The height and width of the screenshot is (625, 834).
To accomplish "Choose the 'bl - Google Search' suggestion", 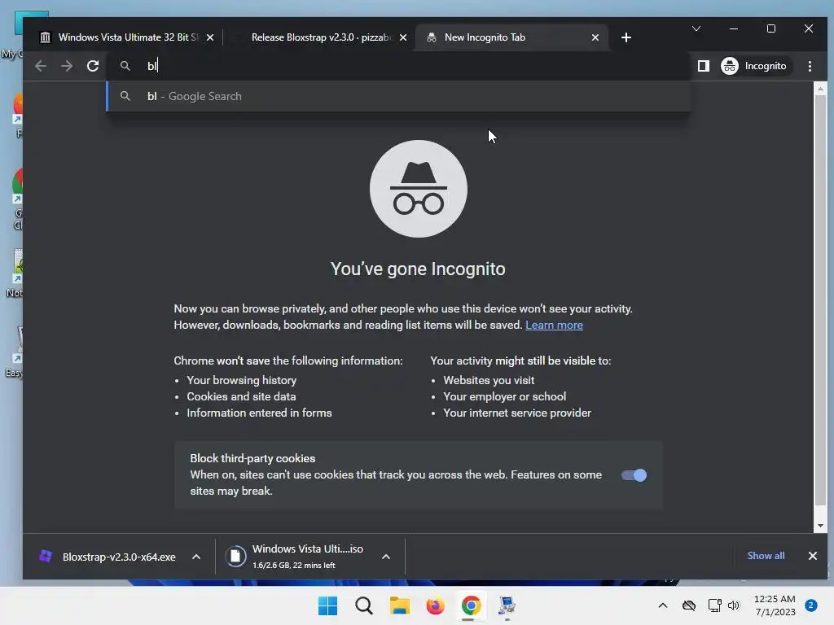I will click(x=399, y=96).
